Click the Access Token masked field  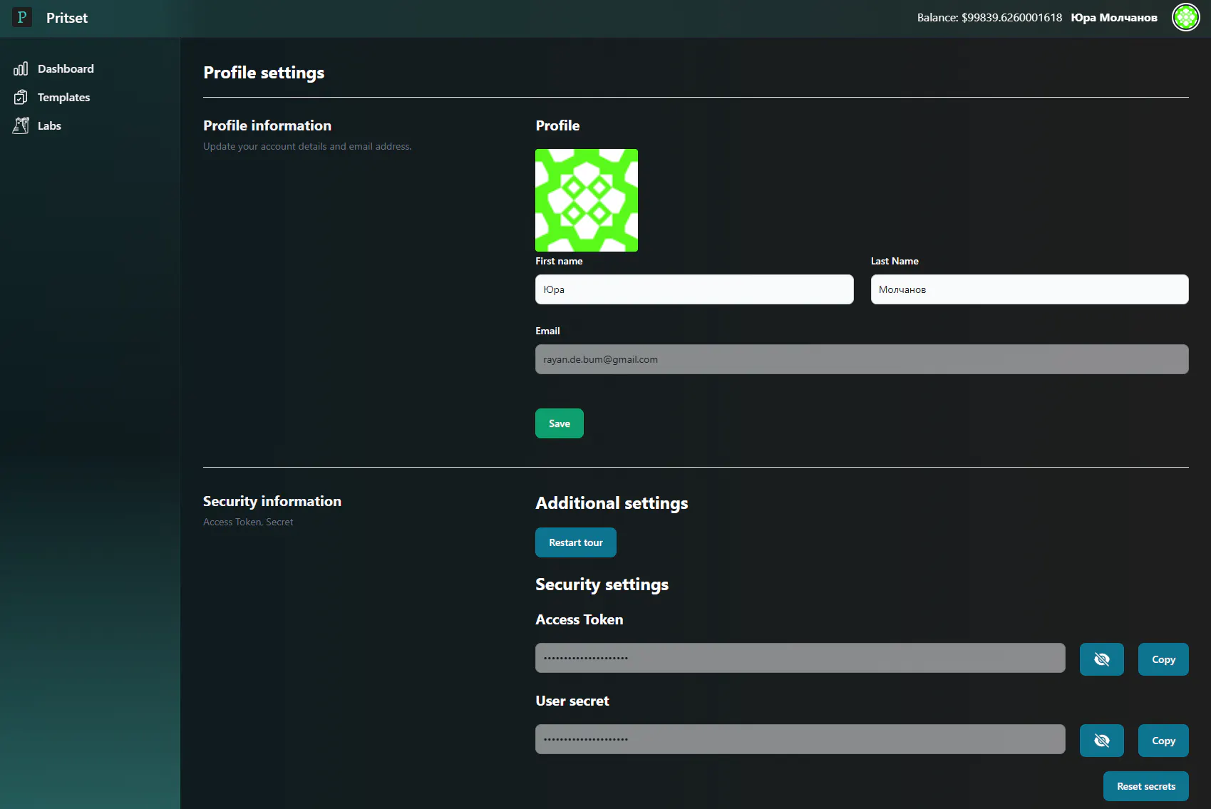(x=800, y=658)
